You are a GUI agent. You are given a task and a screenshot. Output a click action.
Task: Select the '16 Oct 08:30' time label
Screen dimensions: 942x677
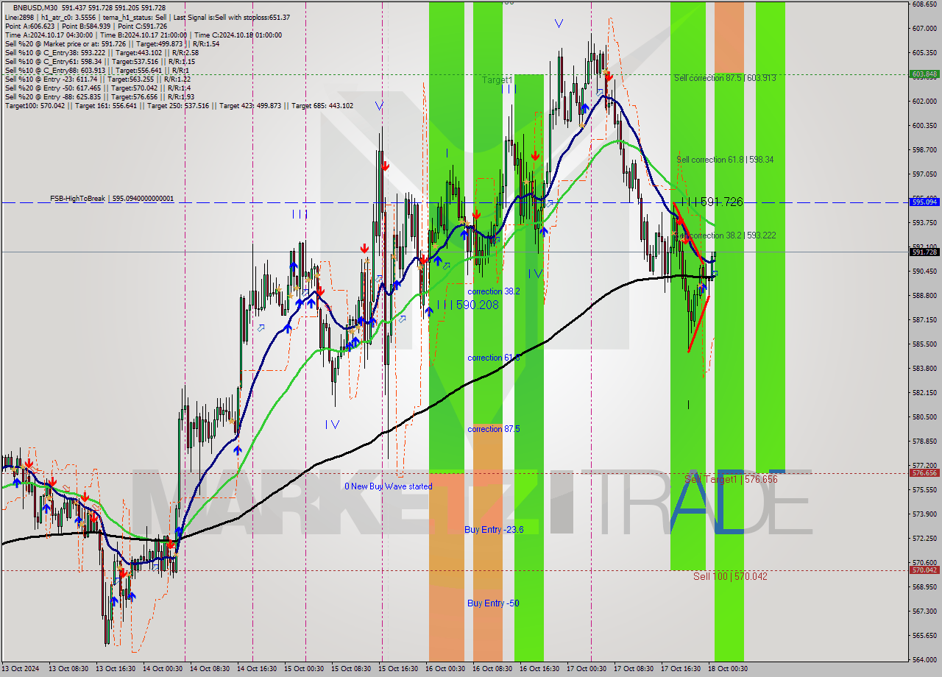pos(492,668)
